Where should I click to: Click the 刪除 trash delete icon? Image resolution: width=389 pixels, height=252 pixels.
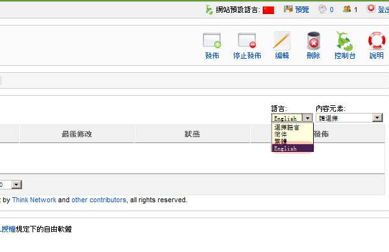(x=313, y=40)
